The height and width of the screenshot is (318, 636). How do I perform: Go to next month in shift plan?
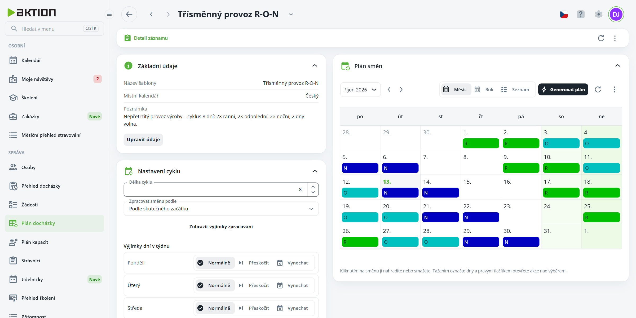pos(401,90)
